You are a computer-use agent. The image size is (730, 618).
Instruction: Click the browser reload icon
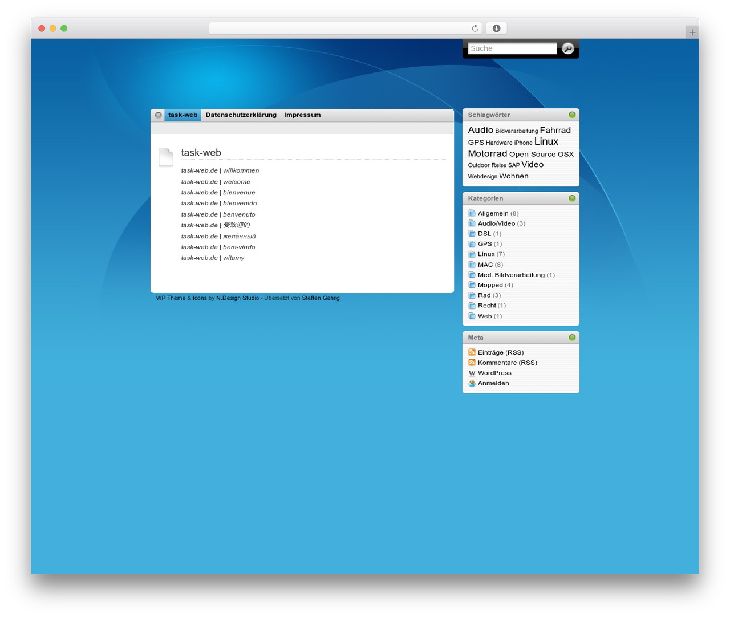pyautogui.click(x=475, y=29)
